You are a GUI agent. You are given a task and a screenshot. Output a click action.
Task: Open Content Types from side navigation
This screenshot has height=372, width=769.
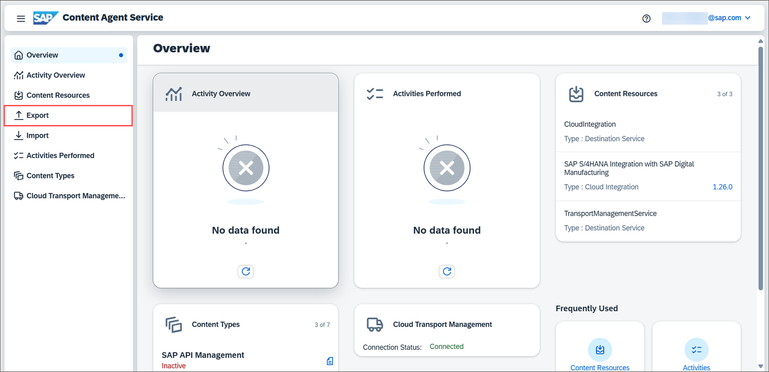(x=69, y=176)
